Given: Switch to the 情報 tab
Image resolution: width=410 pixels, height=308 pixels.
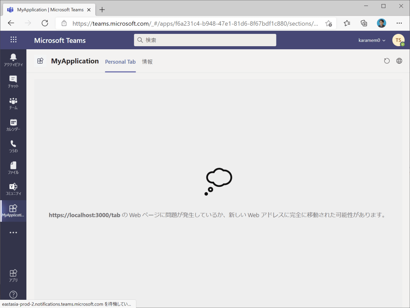Looking at the screenshot, I should [147, 62].
